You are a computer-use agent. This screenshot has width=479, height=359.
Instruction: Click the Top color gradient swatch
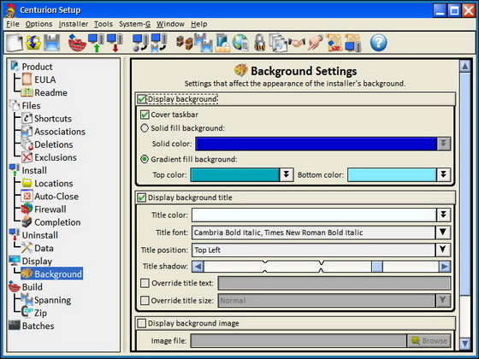[234, 175]
